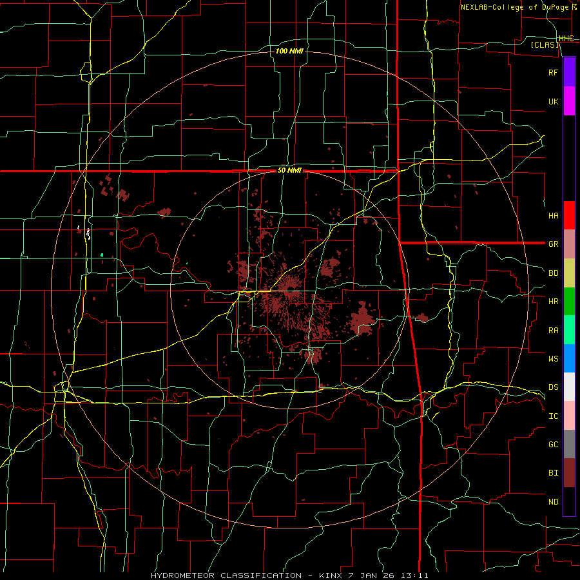Select the gray GC legend swatch
The height and width of the screenshot is (580, 580).
tap(569, 444)
